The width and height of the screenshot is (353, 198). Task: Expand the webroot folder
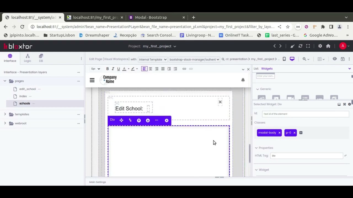5,123
